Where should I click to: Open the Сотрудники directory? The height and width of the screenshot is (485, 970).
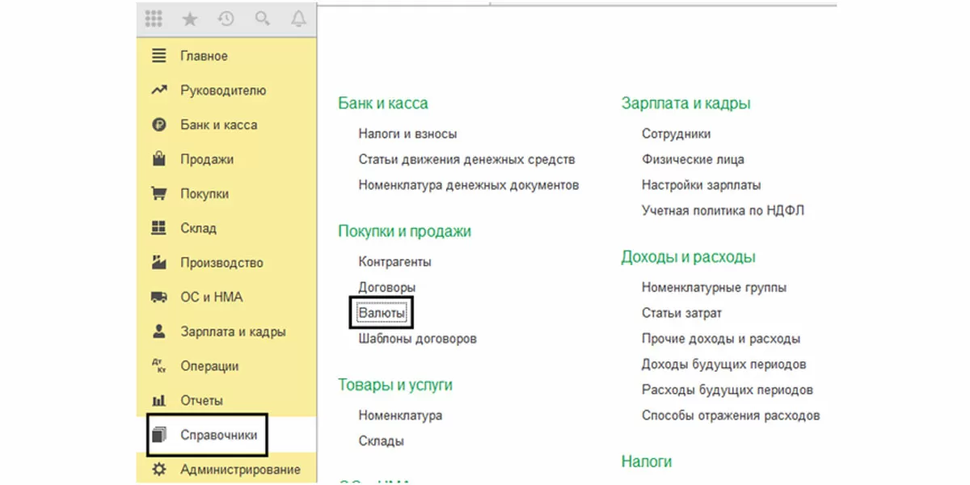pos(677,133)
